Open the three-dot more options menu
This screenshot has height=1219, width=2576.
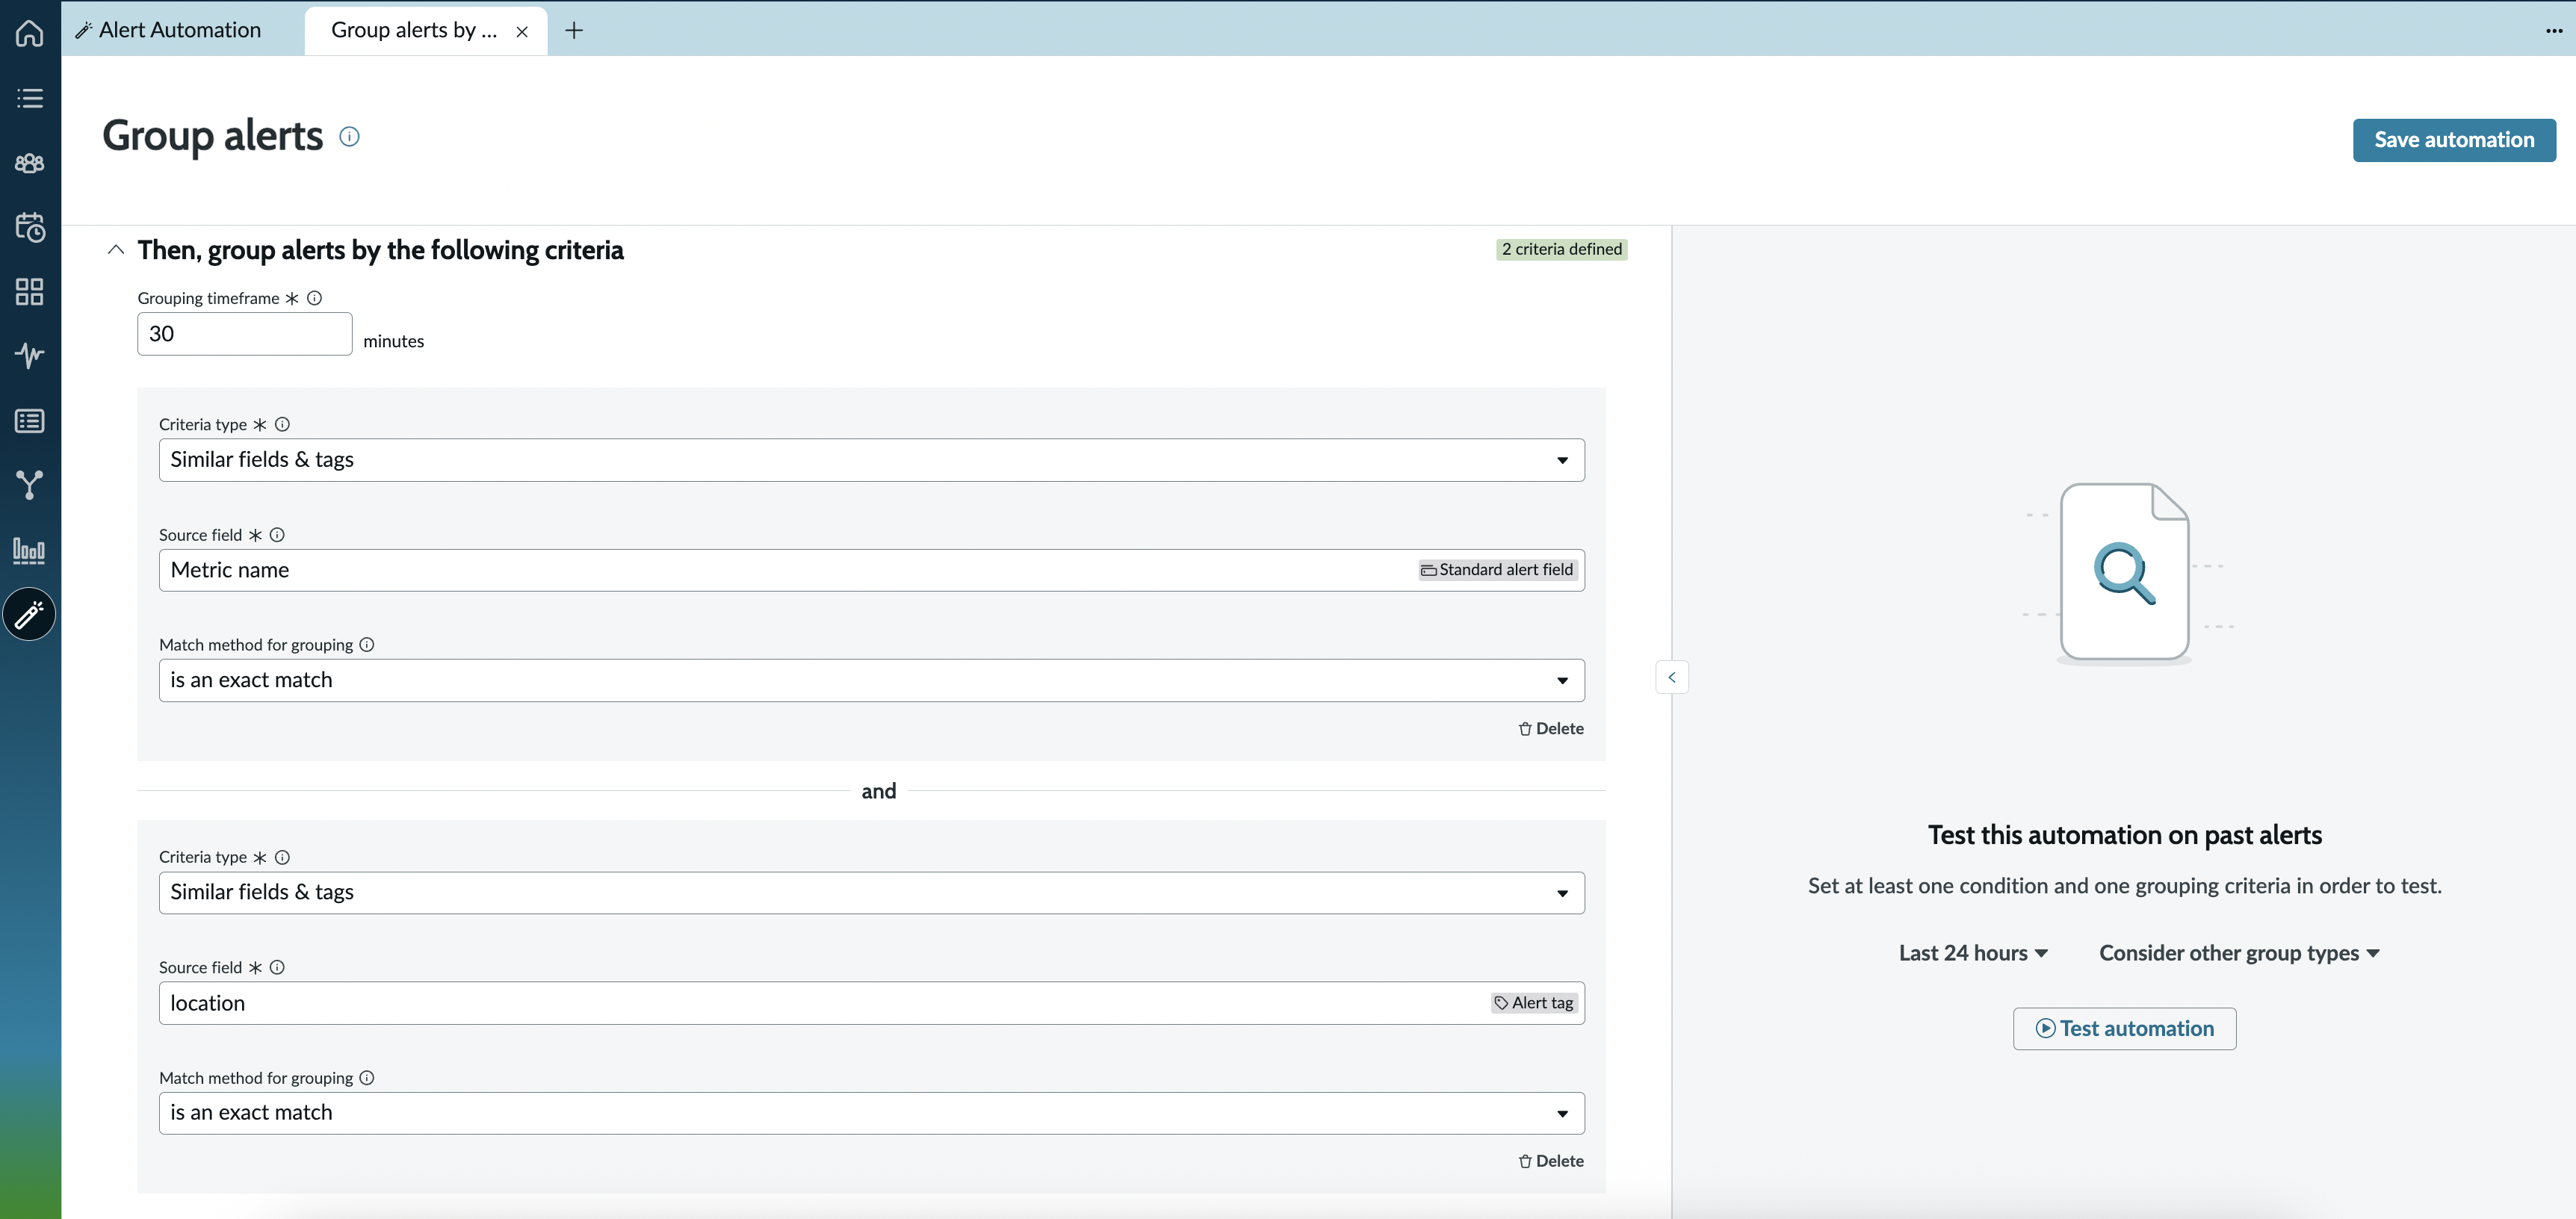point(2554,31)
